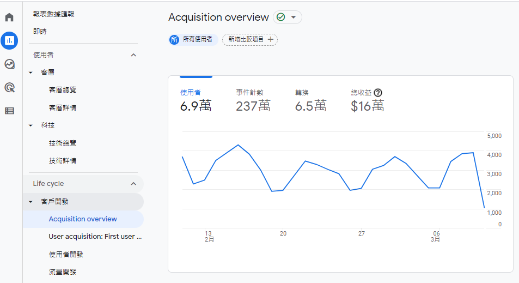Open 技術詳情 report
The width and height of the screenshot is (519, 283).
tap(63, 161)
